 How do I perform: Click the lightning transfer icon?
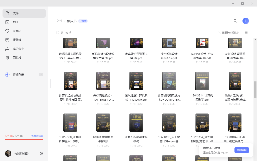point(7,75)
